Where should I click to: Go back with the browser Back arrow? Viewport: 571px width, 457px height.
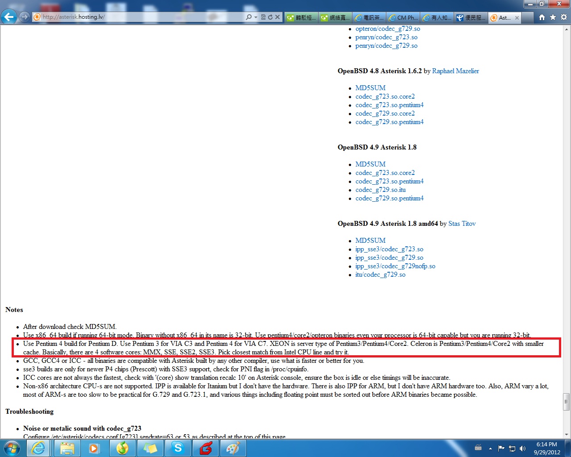click(9, 17)
